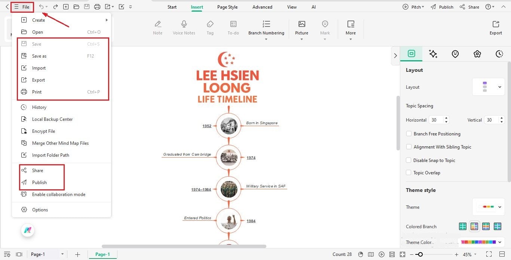Choose Share in the File menu
This screenshot has height=260, width=511.
pos(62,171)
